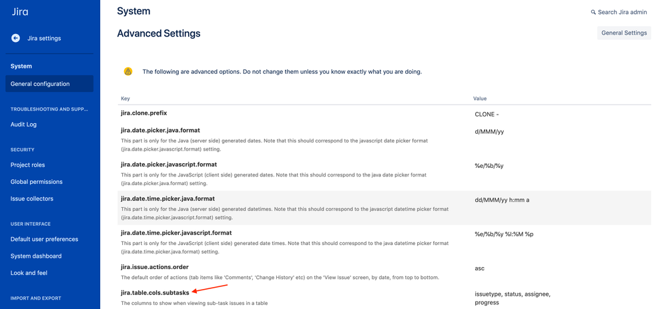Edit issuetype, status, assignee, progress value
The height and width of the screenshot is (309, 666).
click(x=513, y=298)
